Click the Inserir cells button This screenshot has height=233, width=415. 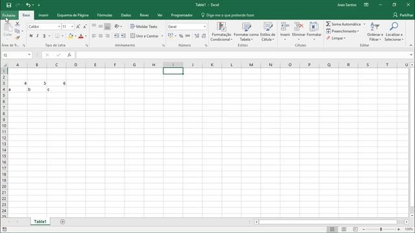[285, 32]
